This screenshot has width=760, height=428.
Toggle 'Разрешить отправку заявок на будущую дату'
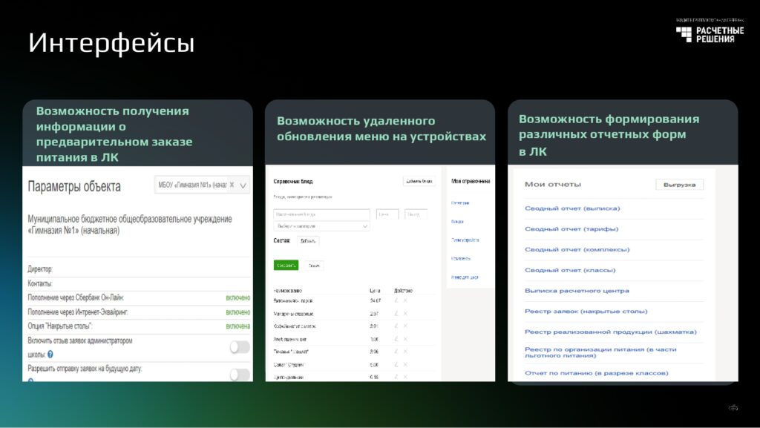coord(240,375)
